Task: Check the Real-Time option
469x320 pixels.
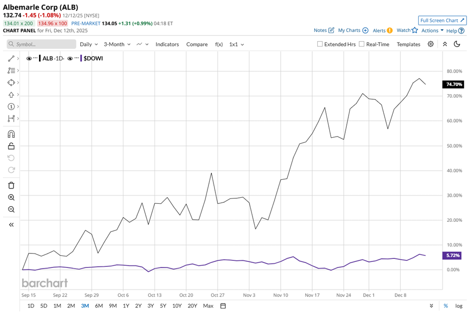Action: (x=362, y=44)
